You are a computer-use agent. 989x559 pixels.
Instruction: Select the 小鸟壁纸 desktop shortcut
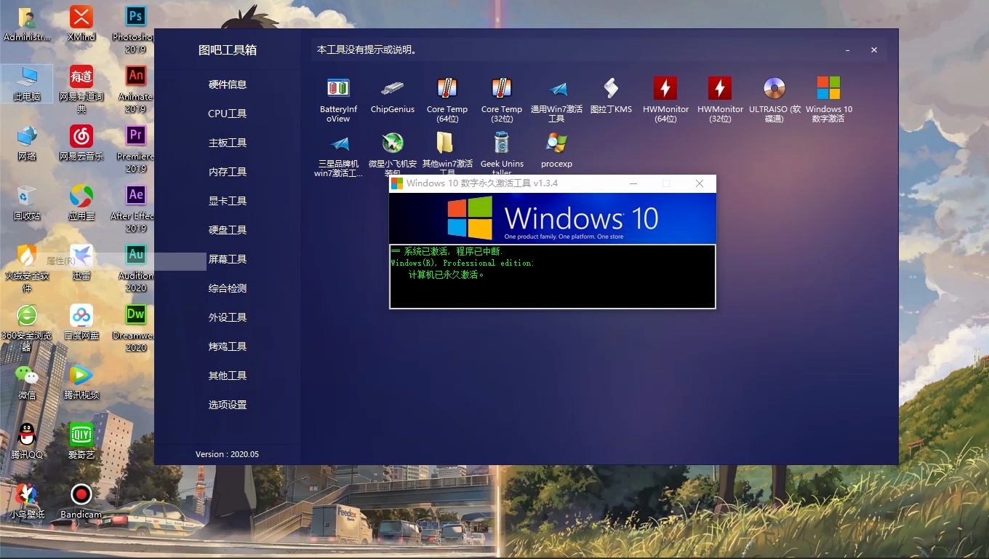coord(27,501)
